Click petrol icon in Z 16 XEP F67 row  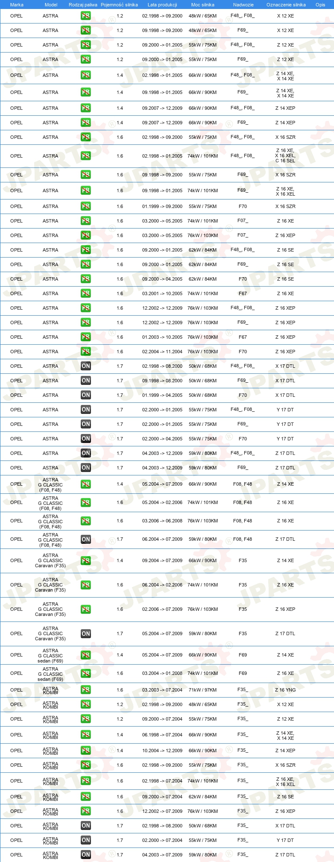[86, 337]
